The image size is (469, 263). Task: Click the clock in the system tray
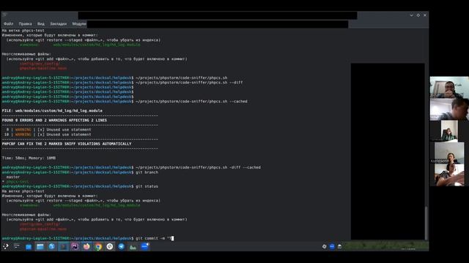(x=408, y=248)
